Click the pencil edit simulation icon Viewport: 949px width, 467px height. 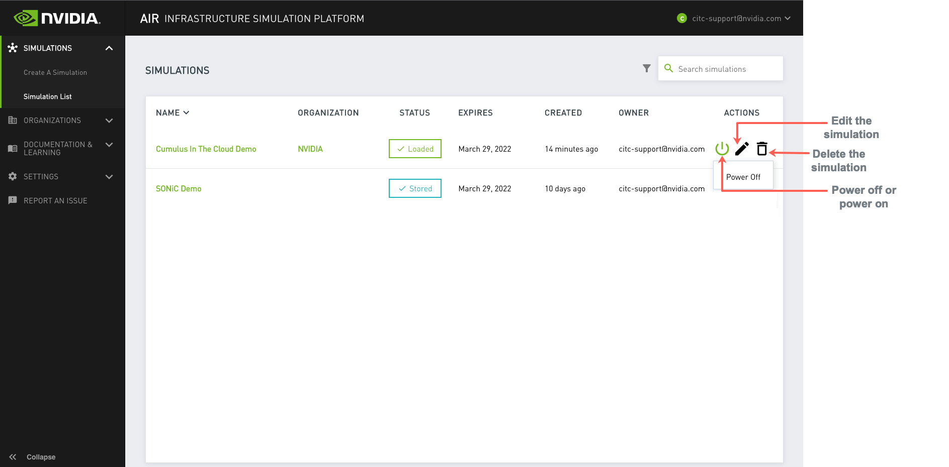[742, 149]
